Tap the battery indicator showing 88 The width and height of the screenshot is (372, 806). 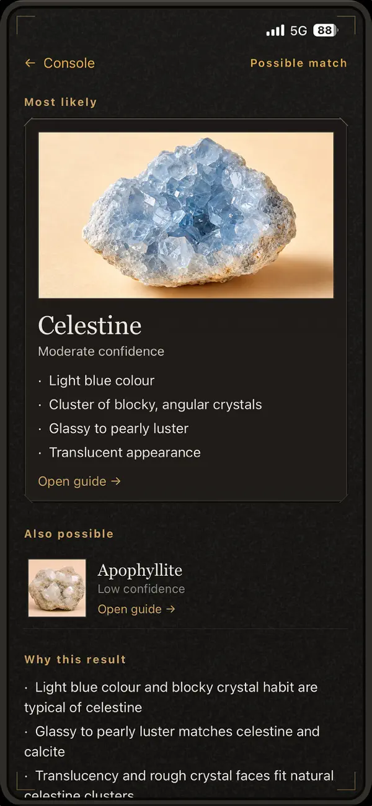[325, 30]
